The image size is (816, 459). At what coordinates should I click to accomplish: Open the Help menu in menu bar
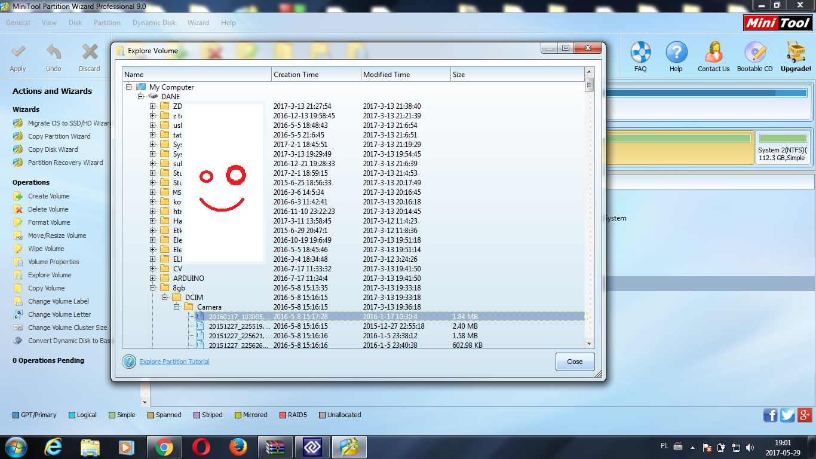click(x=228, y=23)
